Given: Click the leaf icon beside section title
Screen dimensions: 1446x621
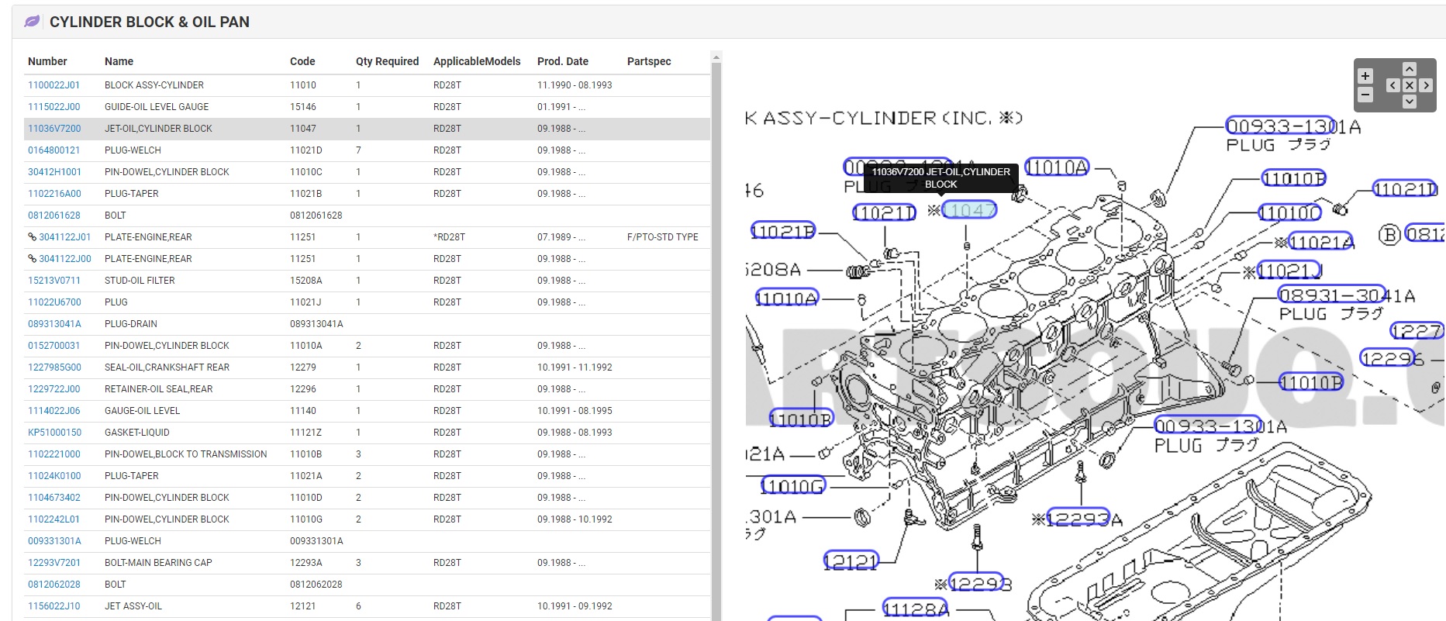Looking at the screenshot, I should (32, 22).
